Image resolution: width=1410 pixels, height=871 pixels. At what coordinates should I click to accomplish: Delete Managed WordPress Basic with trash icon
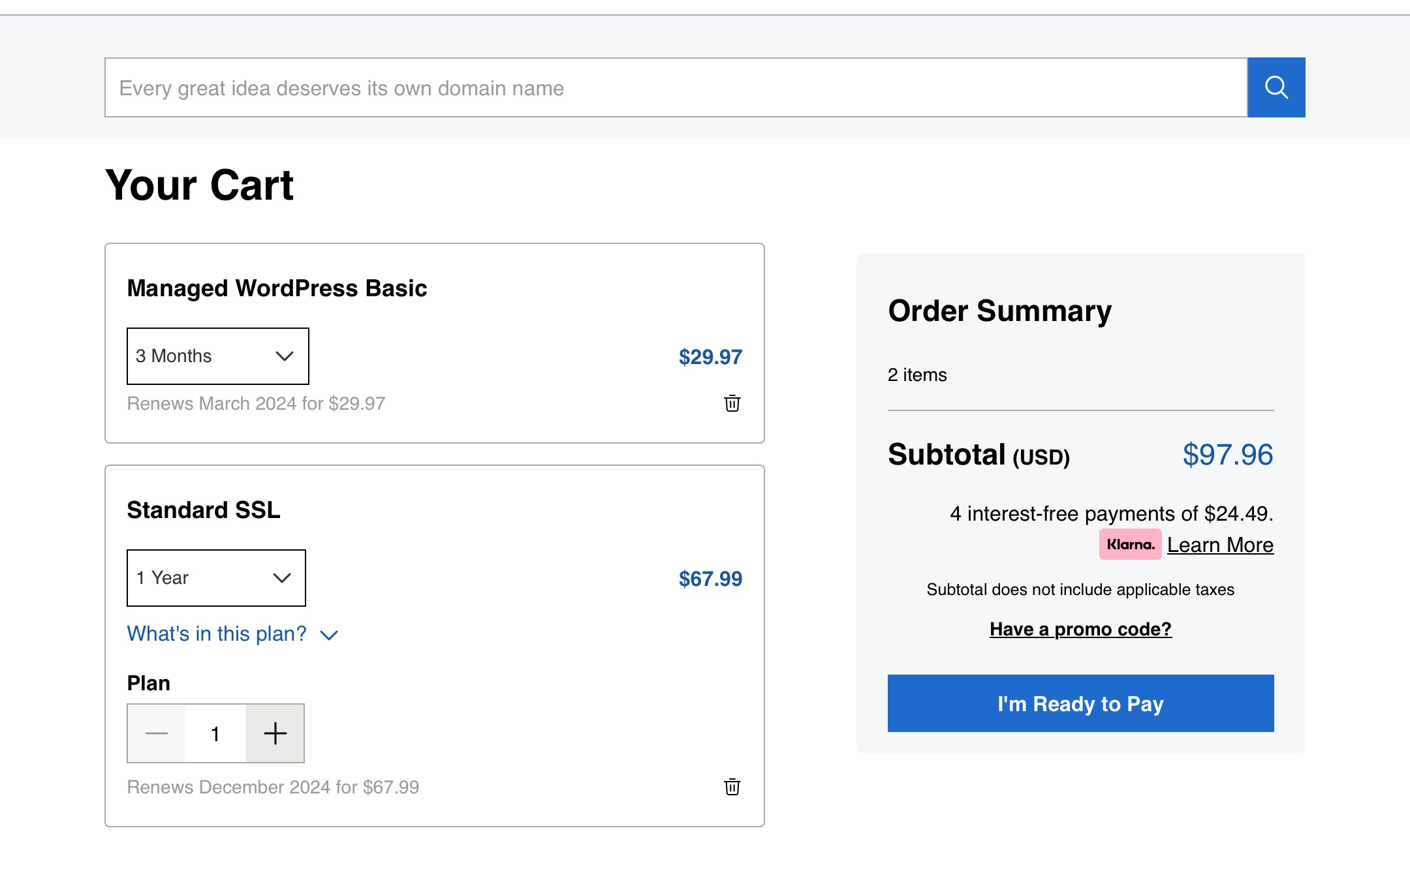click(732, 403)
